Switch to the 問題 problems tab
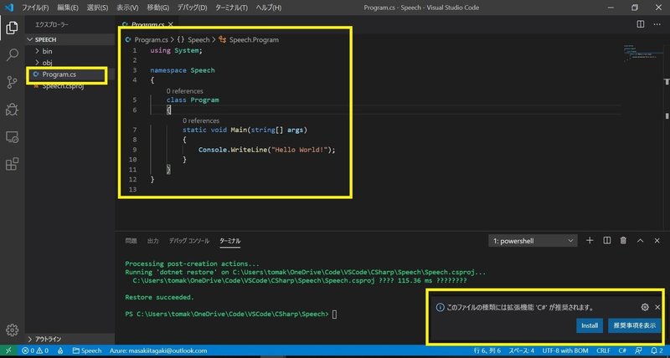 pyautogui.click(x=131, y=241)
